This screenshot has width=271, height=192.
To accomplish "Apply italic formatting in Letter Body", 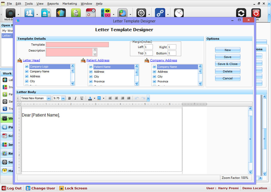I will (x=75, y=98).
